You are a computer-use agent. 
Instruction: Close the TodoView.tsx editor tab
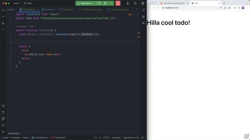coord(38,9)
